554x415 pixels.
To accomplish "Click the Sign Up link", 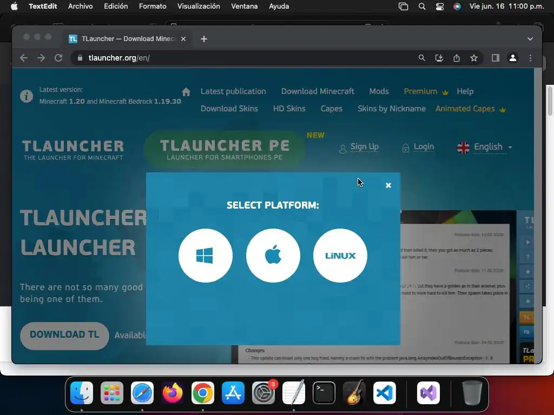I will [x=364, y=146].
